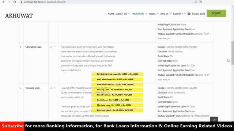Open the CONTACT menu
The height and width of the screenshot is (131, 234).
pos(178,14)
